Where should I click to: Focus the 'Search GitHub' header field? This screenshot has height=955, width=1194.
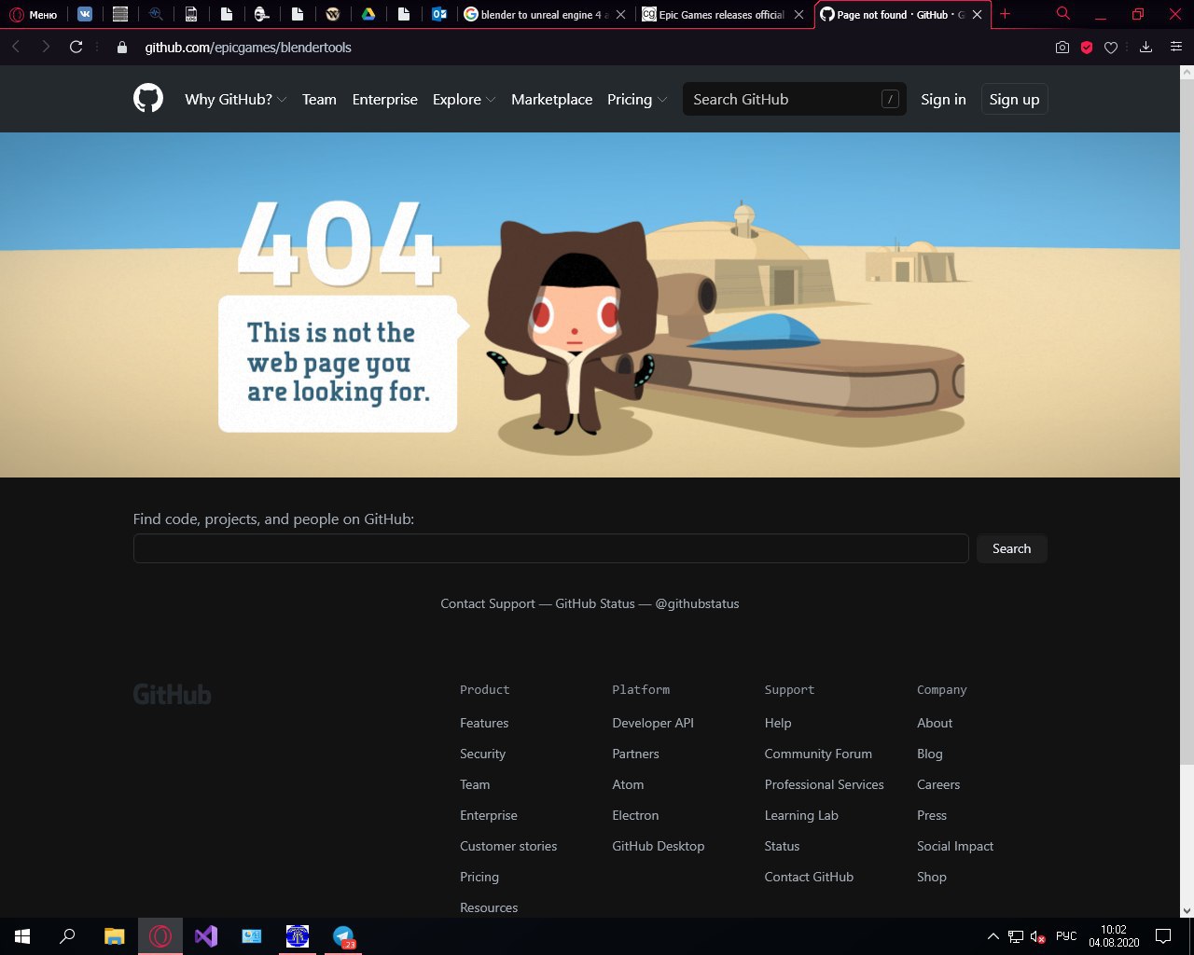coord(795,99)
